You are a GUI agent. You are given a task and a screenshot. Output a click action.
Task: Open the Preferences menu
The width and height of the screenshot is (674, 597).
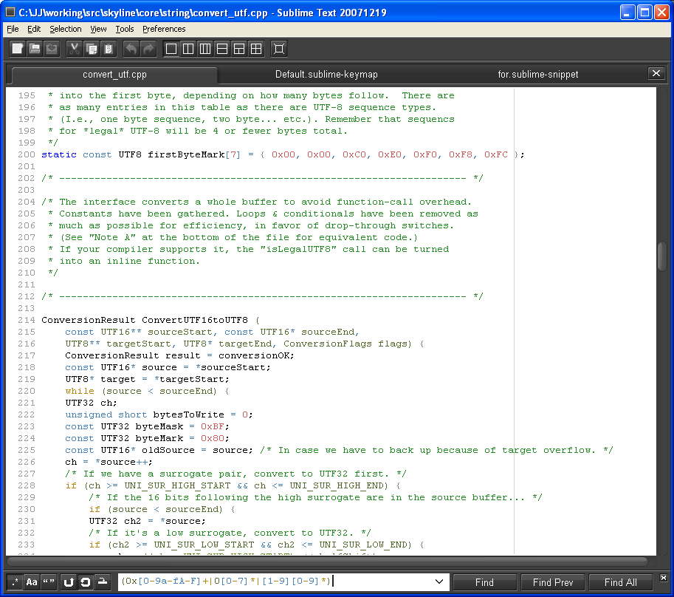[x=164, y=29]
